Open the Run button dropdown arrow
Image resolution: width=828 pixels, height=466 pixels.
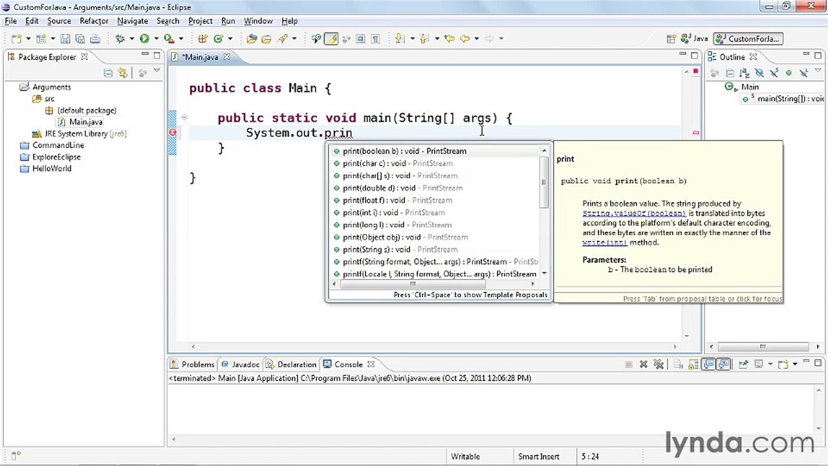[x=156, y=39]
